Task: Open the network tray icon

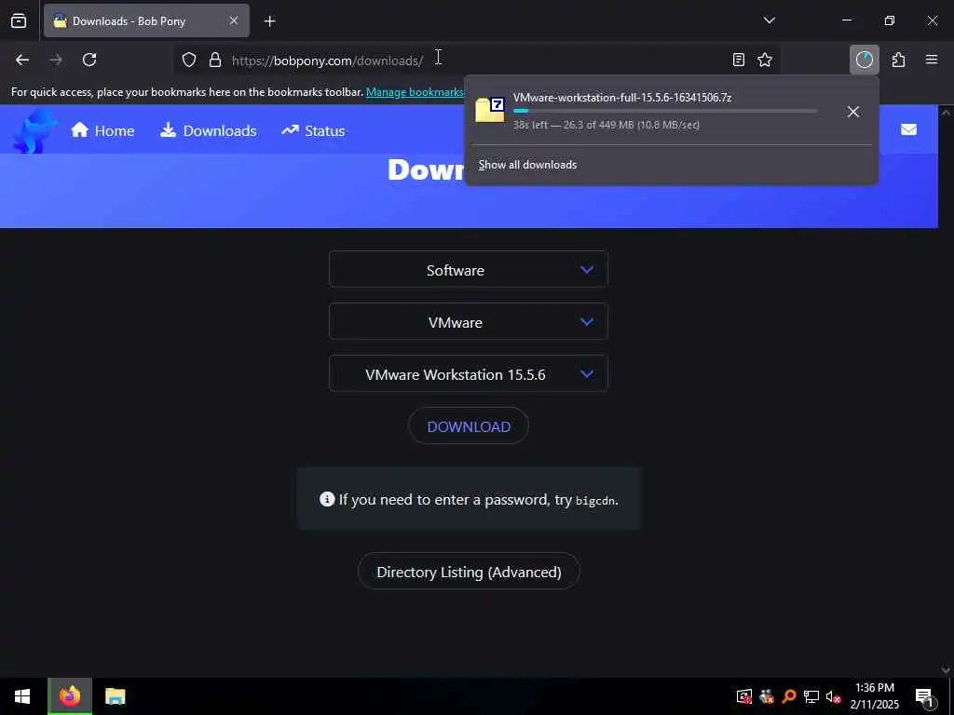Action: (x=811, y=696)
